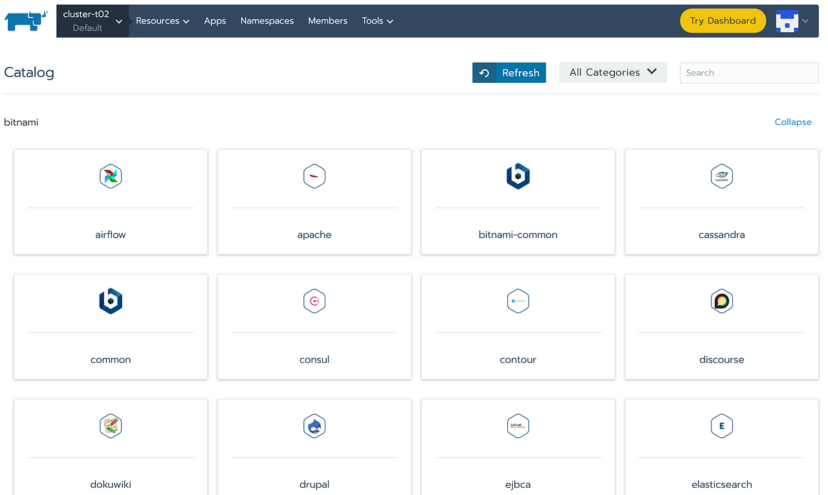This screenshot has width=828, height=495.
Task: Go to the Members page
Action: (x=328, y=21)
